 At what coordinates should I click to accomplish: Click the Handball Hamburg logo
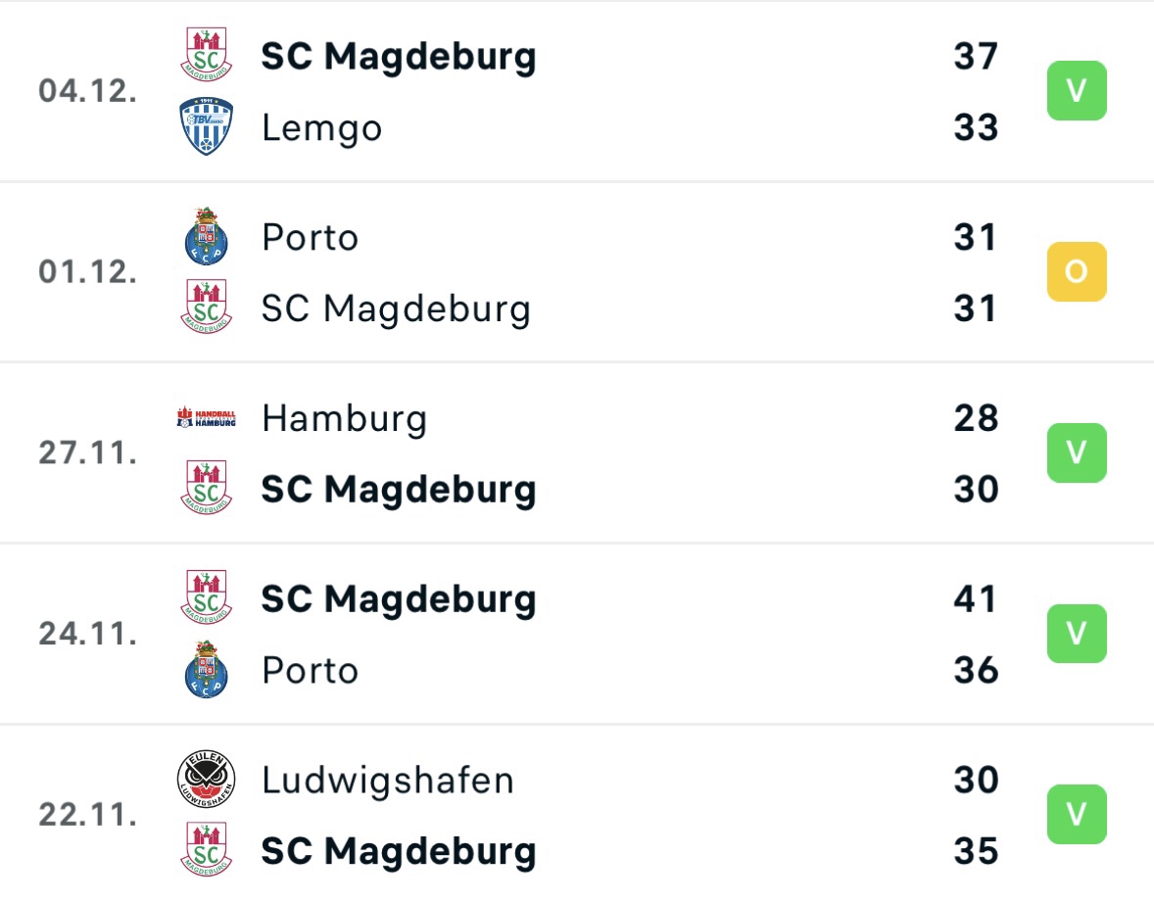coord(206,418)
